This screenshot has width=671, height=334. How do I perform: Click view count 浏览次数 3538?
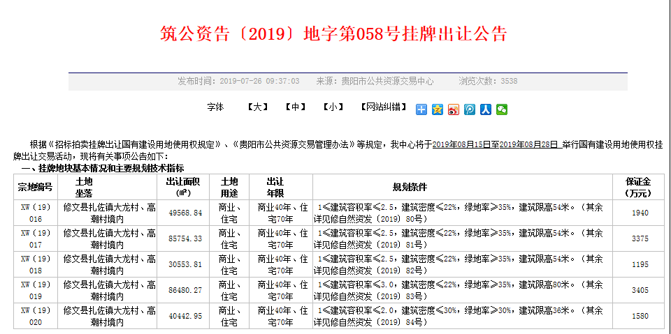(488, 81)
